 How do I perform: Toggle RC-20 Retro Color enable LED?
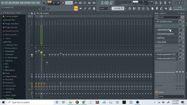tap(183, 22)
